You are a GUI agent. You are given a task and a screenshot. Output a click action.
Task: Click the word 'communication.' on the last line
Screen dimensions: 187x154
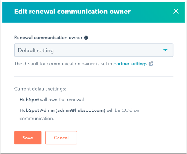(x=37, y=119)
